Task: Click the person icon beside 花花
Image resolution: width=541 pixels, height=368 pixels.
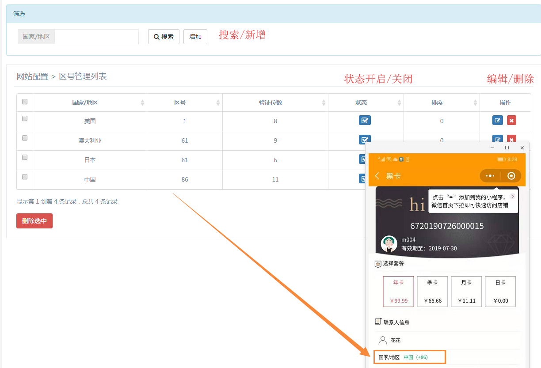Action: 383,340
